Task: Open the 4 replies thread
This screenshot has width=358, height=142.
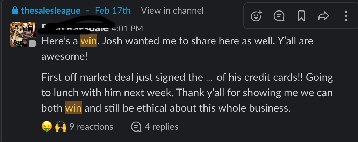Action: (161, 127)
